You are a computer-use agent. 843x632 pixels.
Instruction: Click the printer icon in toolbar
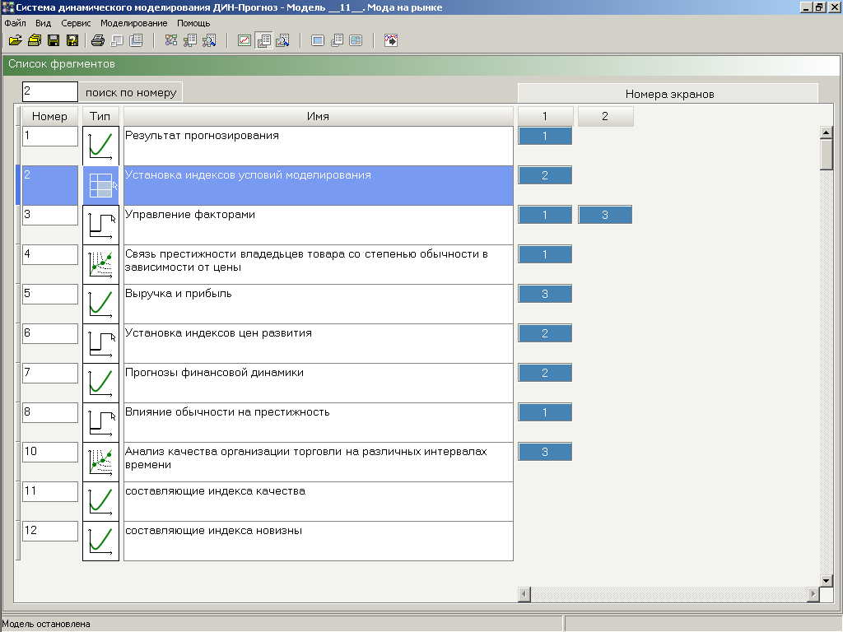[97, 40]
